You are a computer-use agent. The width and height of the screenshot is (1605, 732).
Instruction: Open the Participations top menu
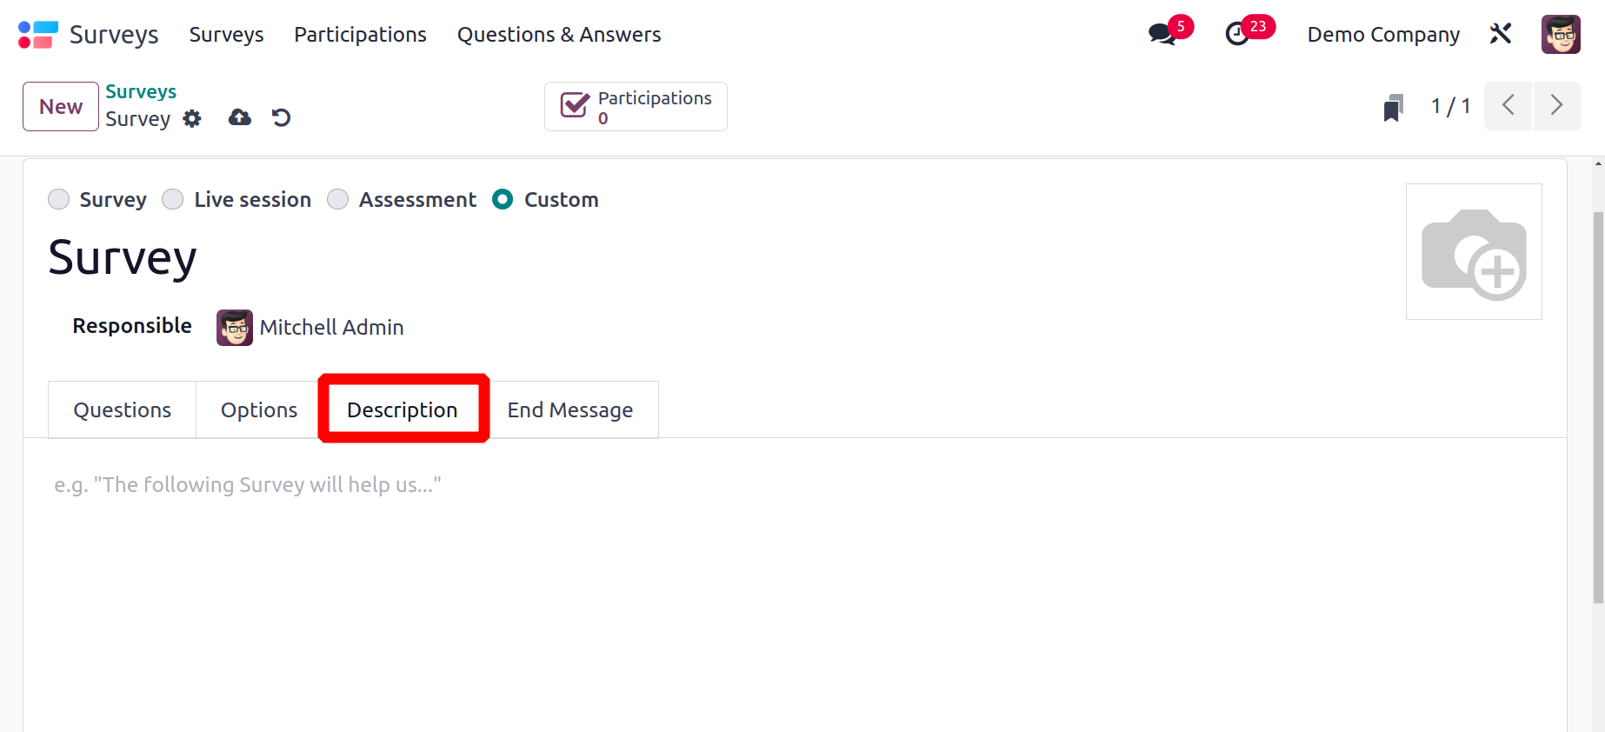pos(360,35)
